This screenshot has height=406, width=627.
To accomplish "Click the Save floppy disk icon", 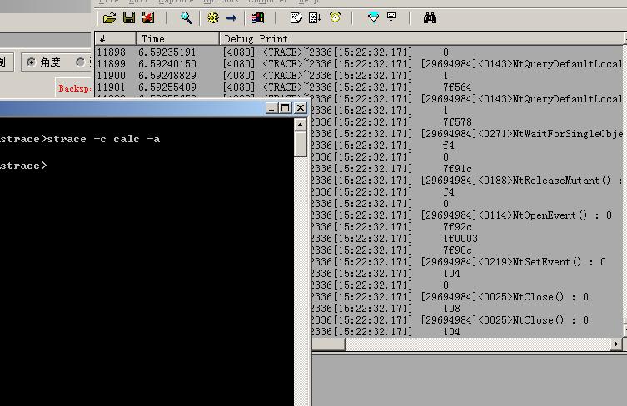I will 129,17.
